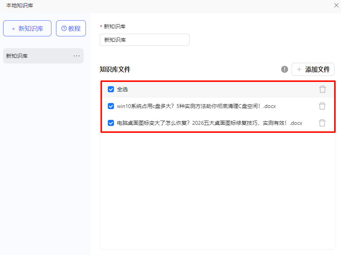Focus the 新知识库 name input field
The image size is (341, 255).
(x=144, y=40)
